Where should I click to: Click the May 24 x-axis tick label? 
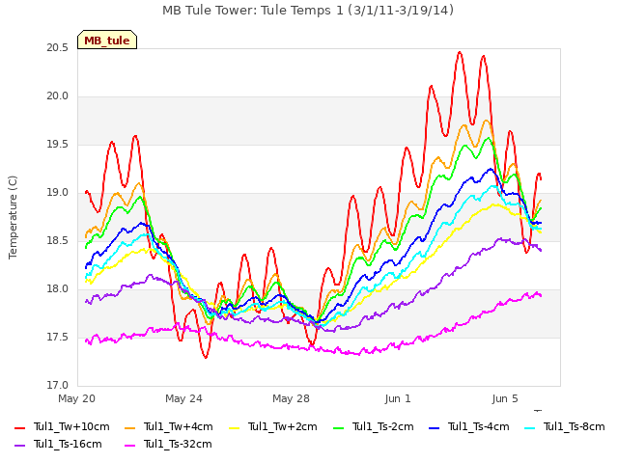[x=183, y=398]
